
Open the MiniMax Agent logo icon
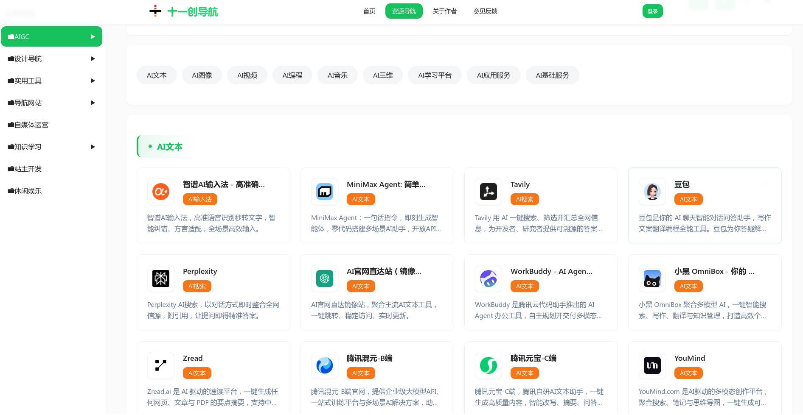[325, 192]
